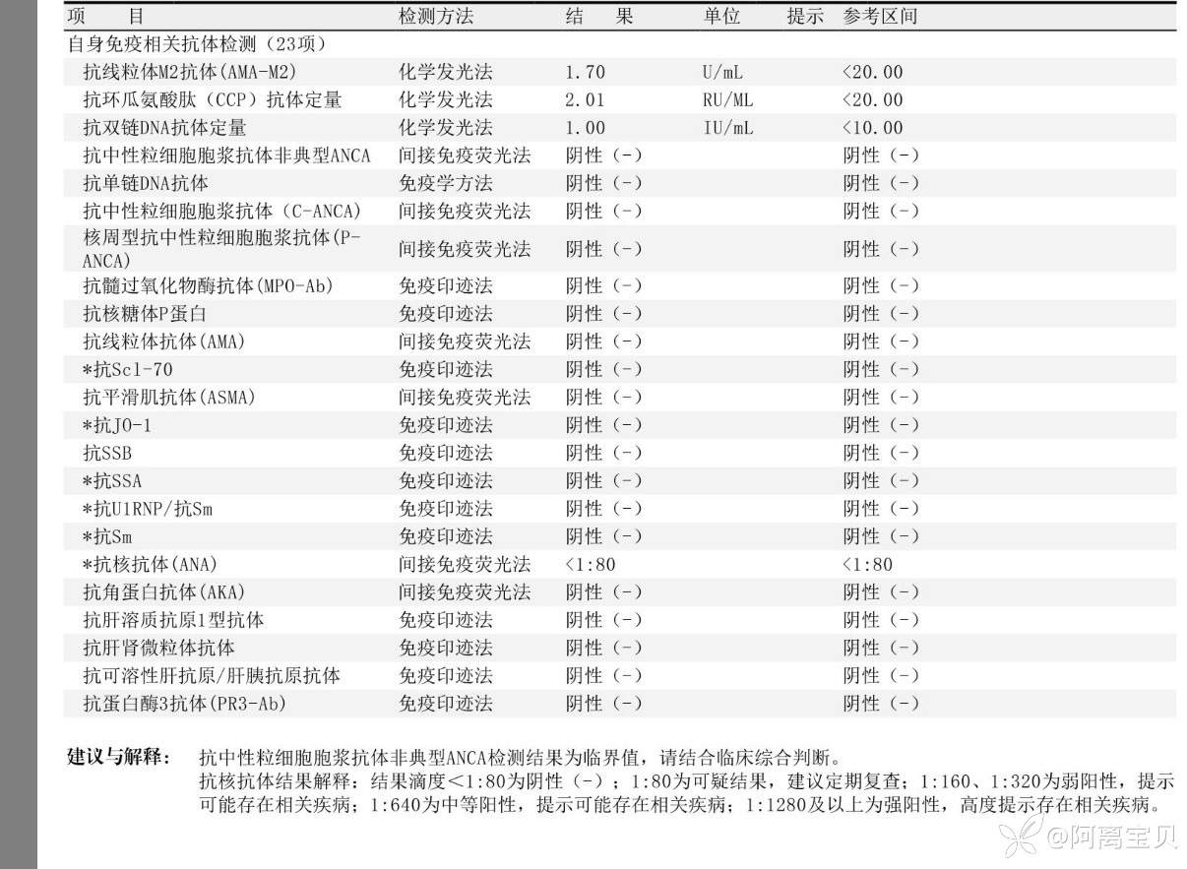Image resolution: width=1187 pixels, height=869 pixels.
Task: Click the 建议与解释 heading
Action: (118, 757)
